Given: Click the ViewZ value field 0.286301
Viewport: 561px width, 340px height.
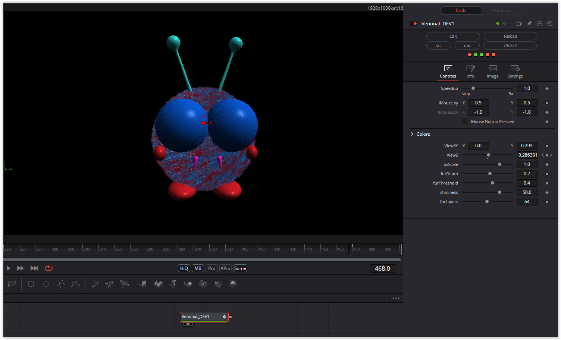Looking at the screenshot, I should 527,155.
